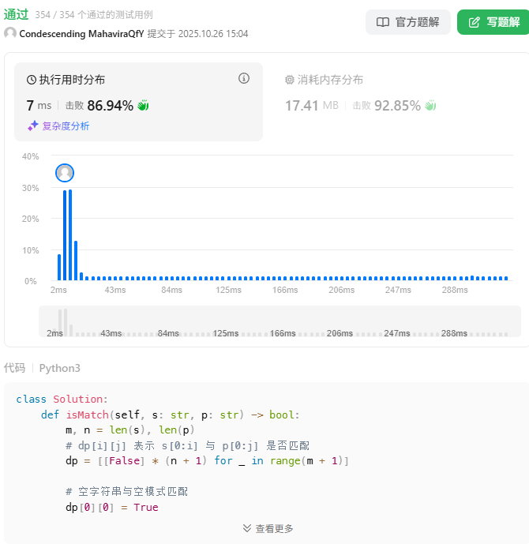Click the memory chip icon beside 消耗内存分布

tap(290, 80)
